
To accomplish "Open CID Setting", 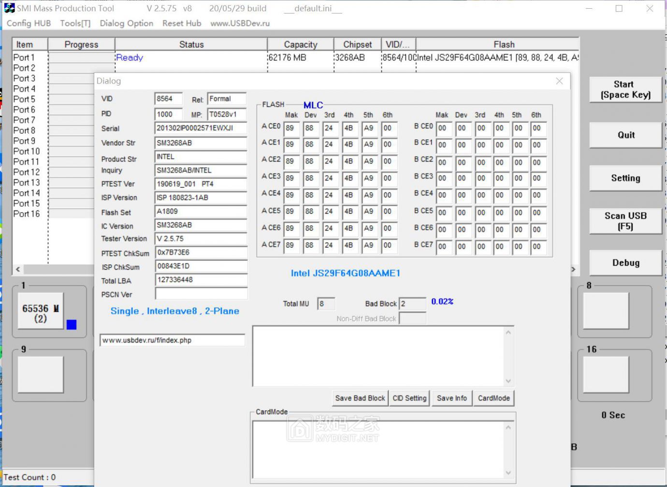I will click(x=409, y=398).
